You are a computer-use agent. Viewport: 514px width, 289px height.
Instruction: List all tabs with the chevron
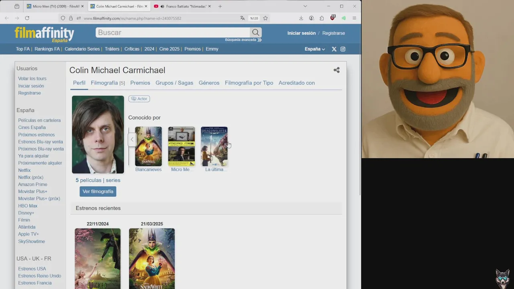point(305,6)
